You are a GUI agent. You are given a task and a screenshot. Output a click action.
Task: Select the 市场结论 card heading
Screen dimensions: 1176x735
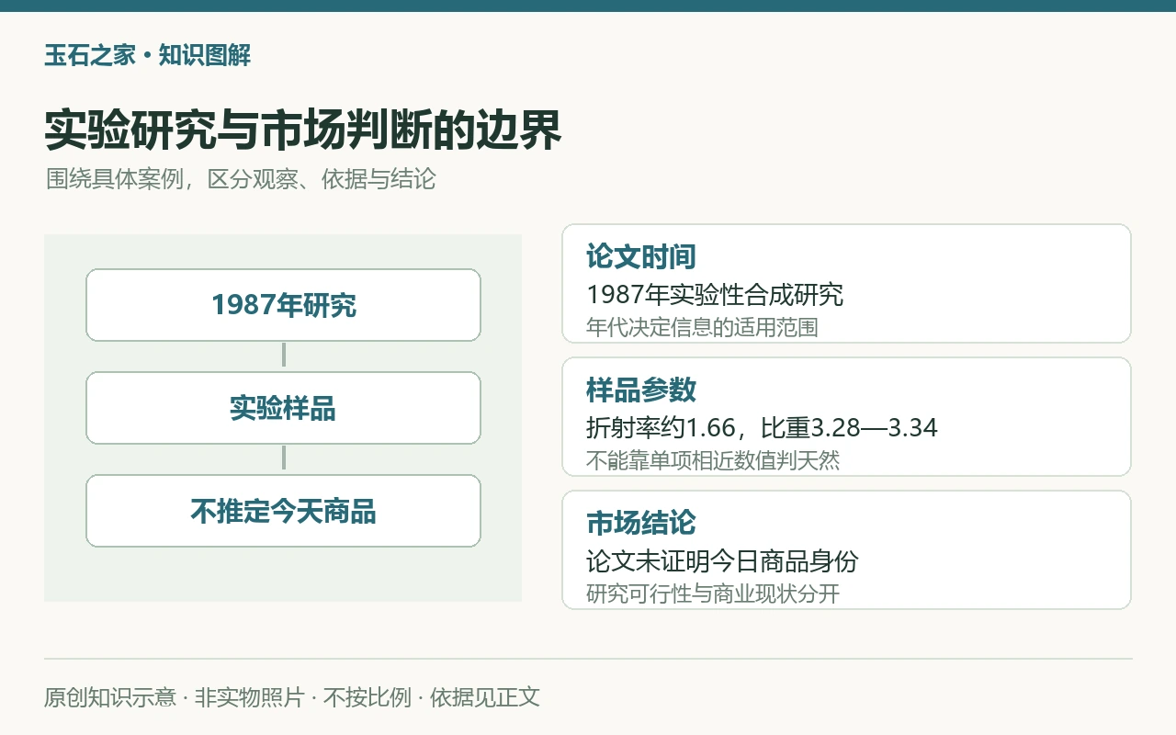pyautogui.click(x=641, y=523)
